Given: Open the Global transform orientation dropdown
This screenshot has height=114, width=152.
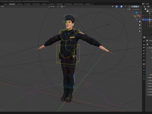Looking at the screenshot, I should (53, 7).
